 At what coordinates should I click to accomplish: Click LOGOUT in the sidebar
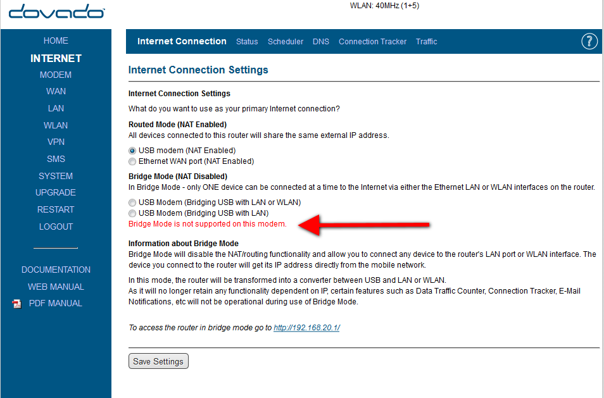56,227
